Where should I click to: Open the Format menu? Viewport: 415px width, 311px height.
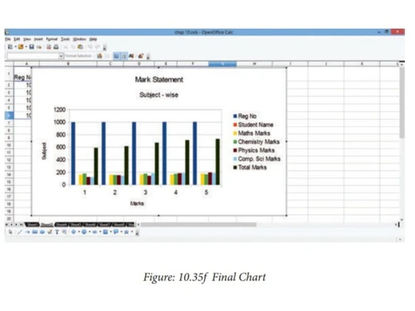pyautogui.click(x=51, y=39)
